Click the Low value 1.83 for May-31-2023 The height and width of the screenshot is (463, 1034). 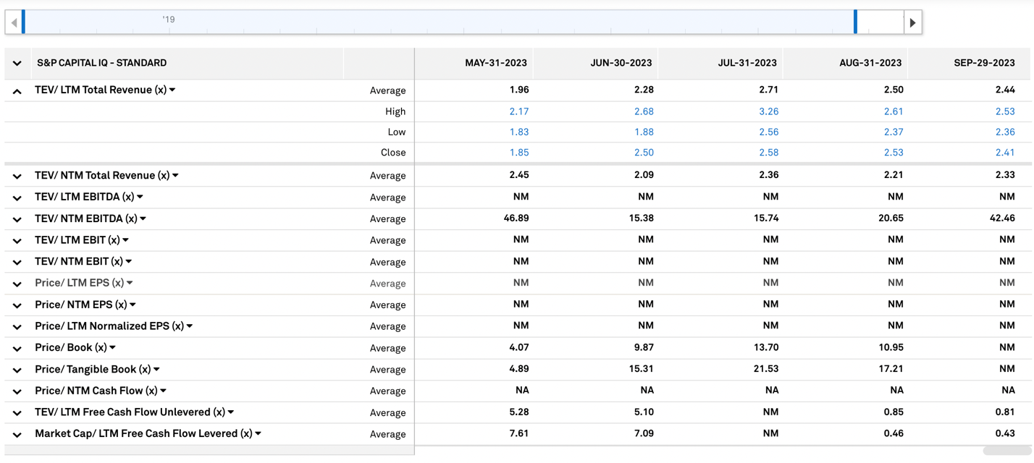tap(518, 132)
